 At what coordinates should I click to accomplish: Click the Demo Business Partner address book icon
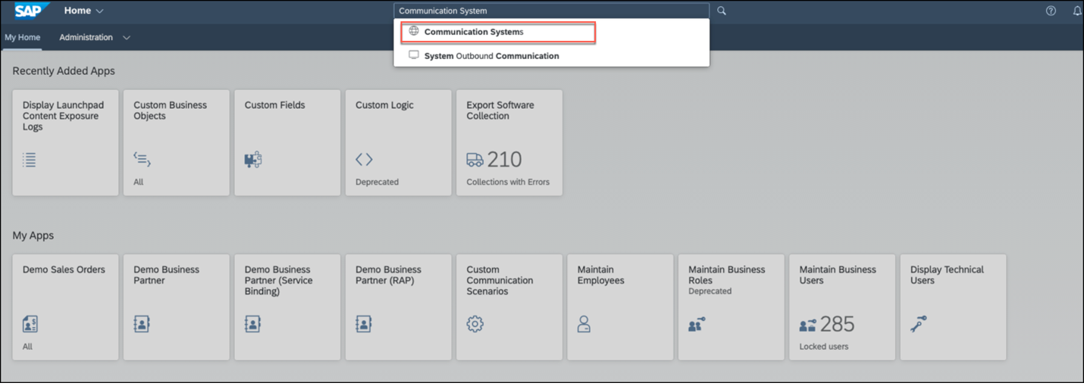pyautogui.click(x=142, y=324)
